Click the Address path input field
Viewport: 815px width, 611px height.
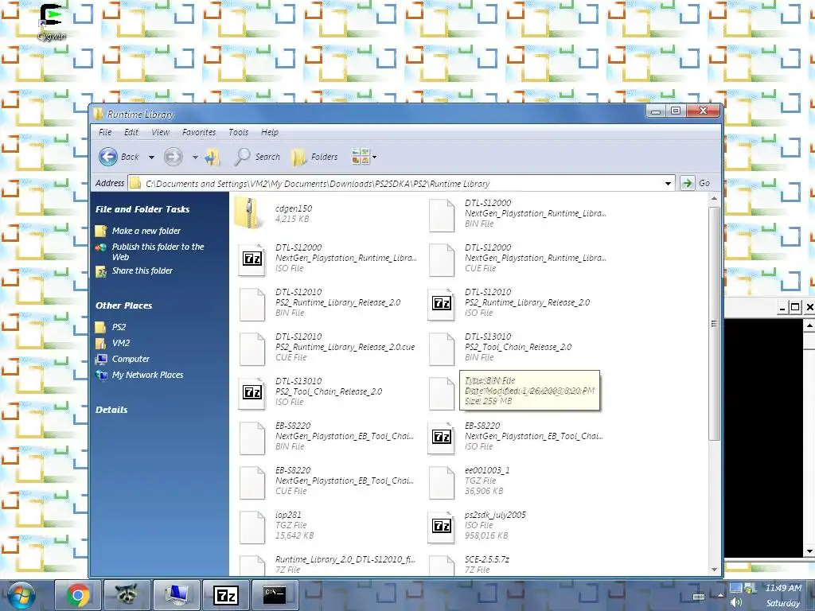pyautogui.click(x=403, y=184)
